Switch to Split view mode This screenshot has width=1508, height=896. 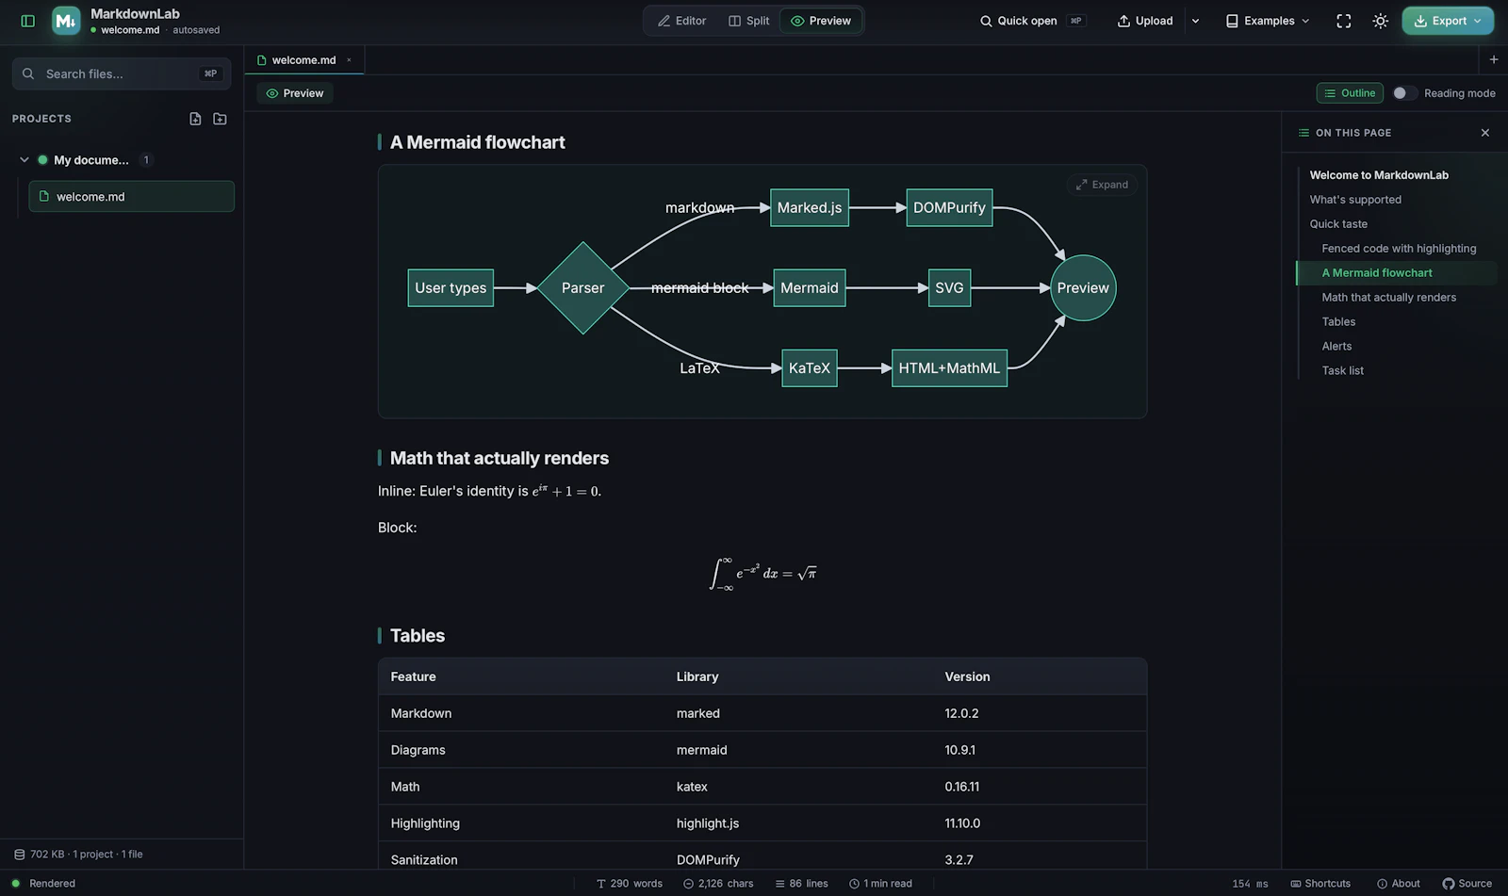(x=749, y=21)
